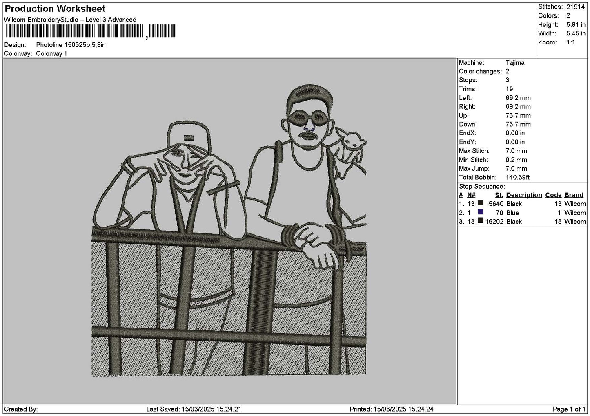Viewport: 590px width, 416px height.
Task: Click total bobbin value '140.59ft'
Action: [517, 178]
